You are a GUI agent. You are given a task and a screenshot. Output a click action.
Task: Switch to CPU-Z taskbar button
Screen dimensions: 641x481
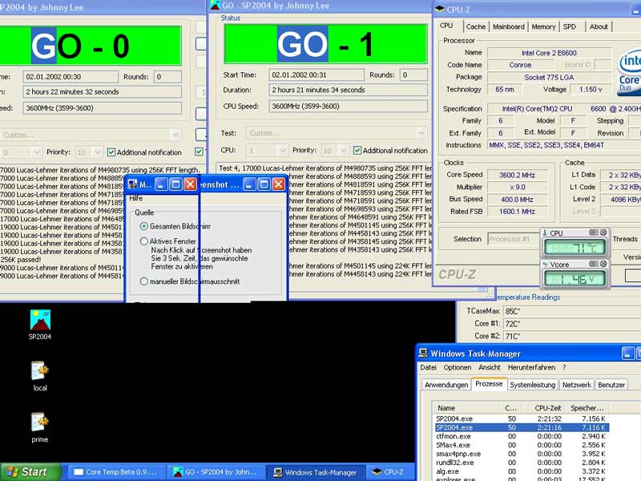point(389,472)
